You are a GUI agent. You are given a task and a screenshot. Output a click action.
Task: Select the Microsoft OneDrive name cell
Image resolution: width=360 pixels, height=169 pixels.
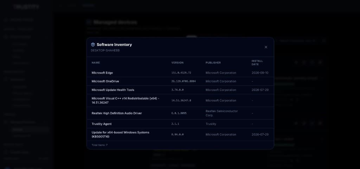105,81
